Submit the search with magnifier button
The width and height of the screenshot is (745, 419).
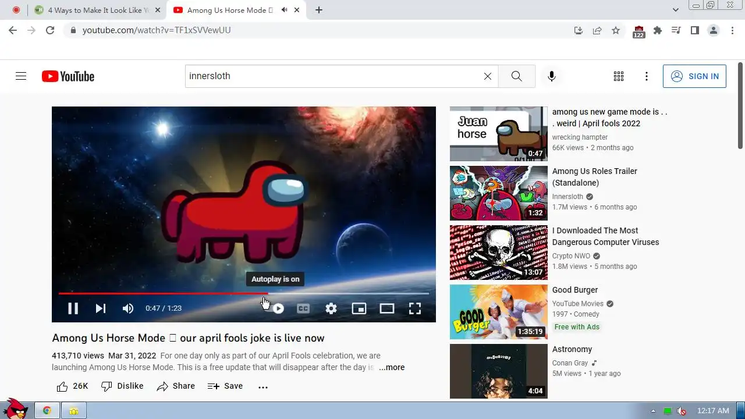516,76
